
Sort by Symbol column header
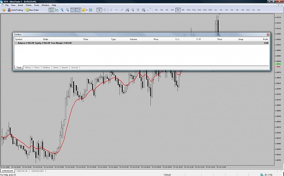tap(19, 39)
